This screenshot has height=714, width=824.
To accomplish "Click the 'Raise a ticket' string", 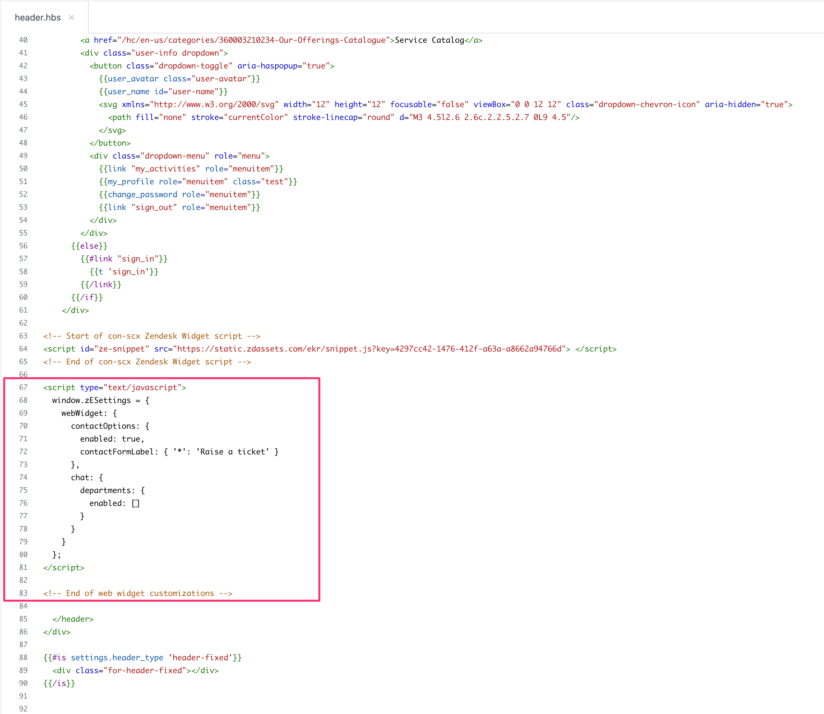I will (x=232, y=452).
